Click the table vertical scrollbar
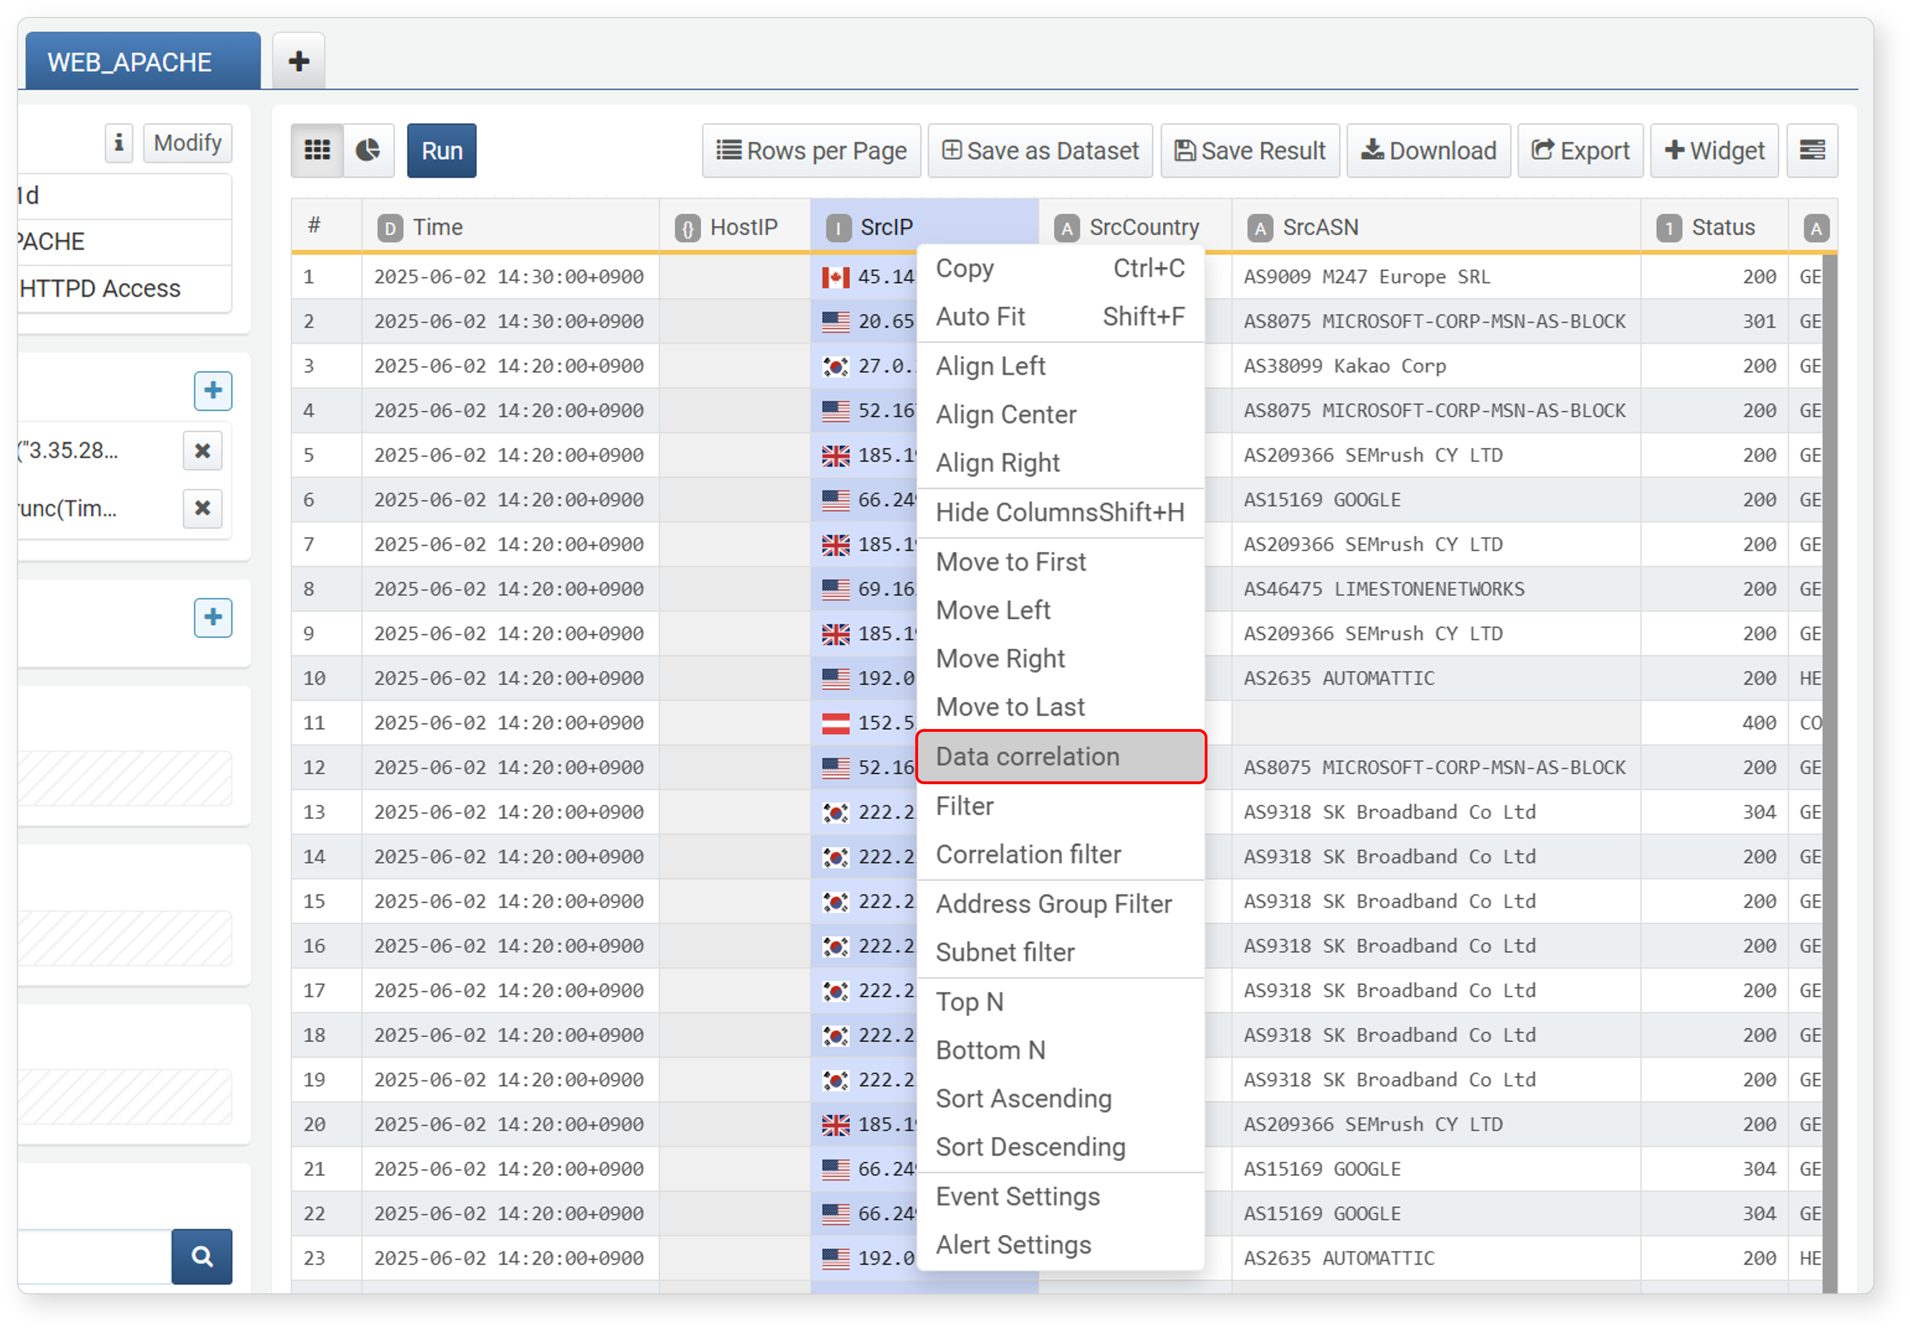The width and height of the screenshot is (1910, 1330). point(1829,774)
